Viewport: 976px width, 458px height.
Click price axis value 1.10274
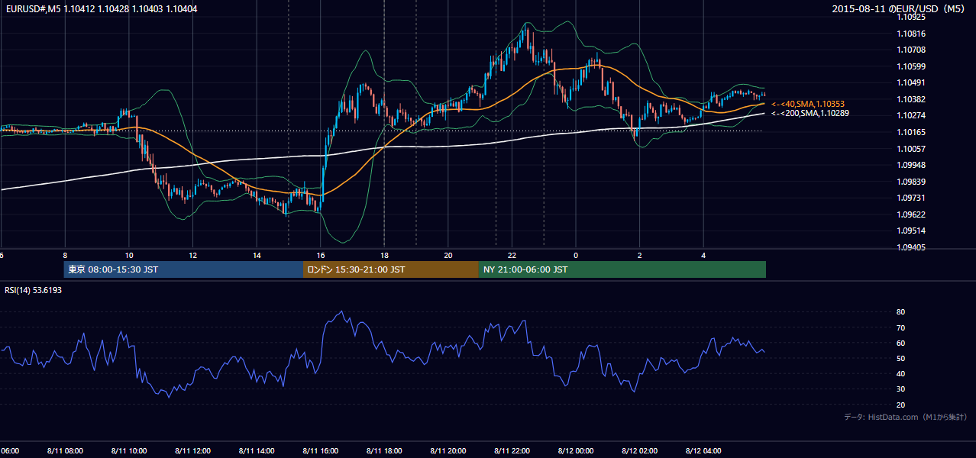(911, 115)
